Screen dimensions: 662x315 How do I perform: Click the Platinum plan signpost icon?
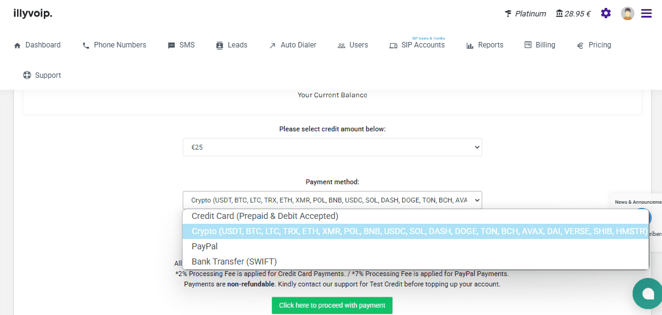[508, 13]
